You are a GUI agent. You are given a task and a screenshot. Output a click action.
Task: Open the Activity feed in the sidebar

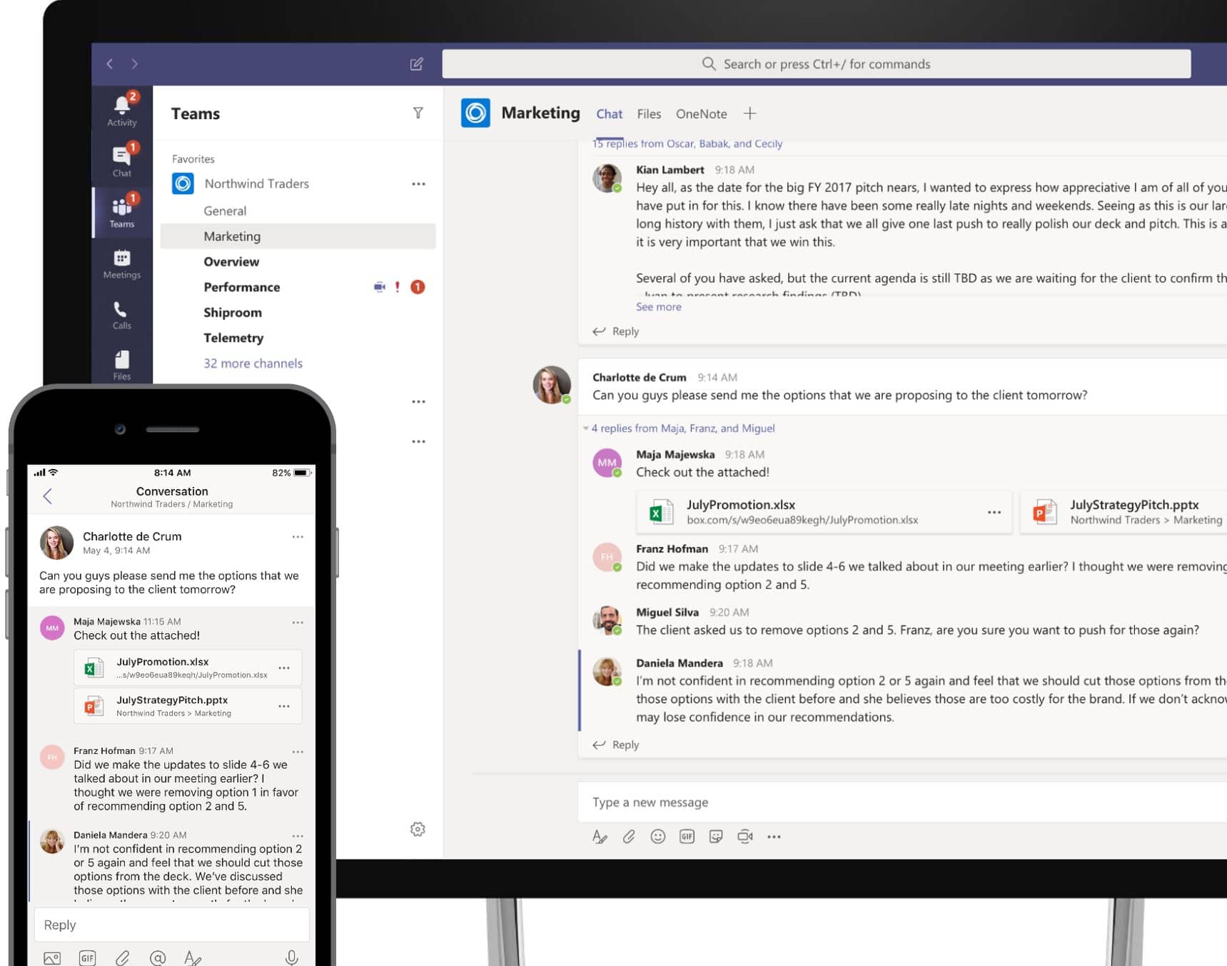pyautogui.click(x=122, y=110)
